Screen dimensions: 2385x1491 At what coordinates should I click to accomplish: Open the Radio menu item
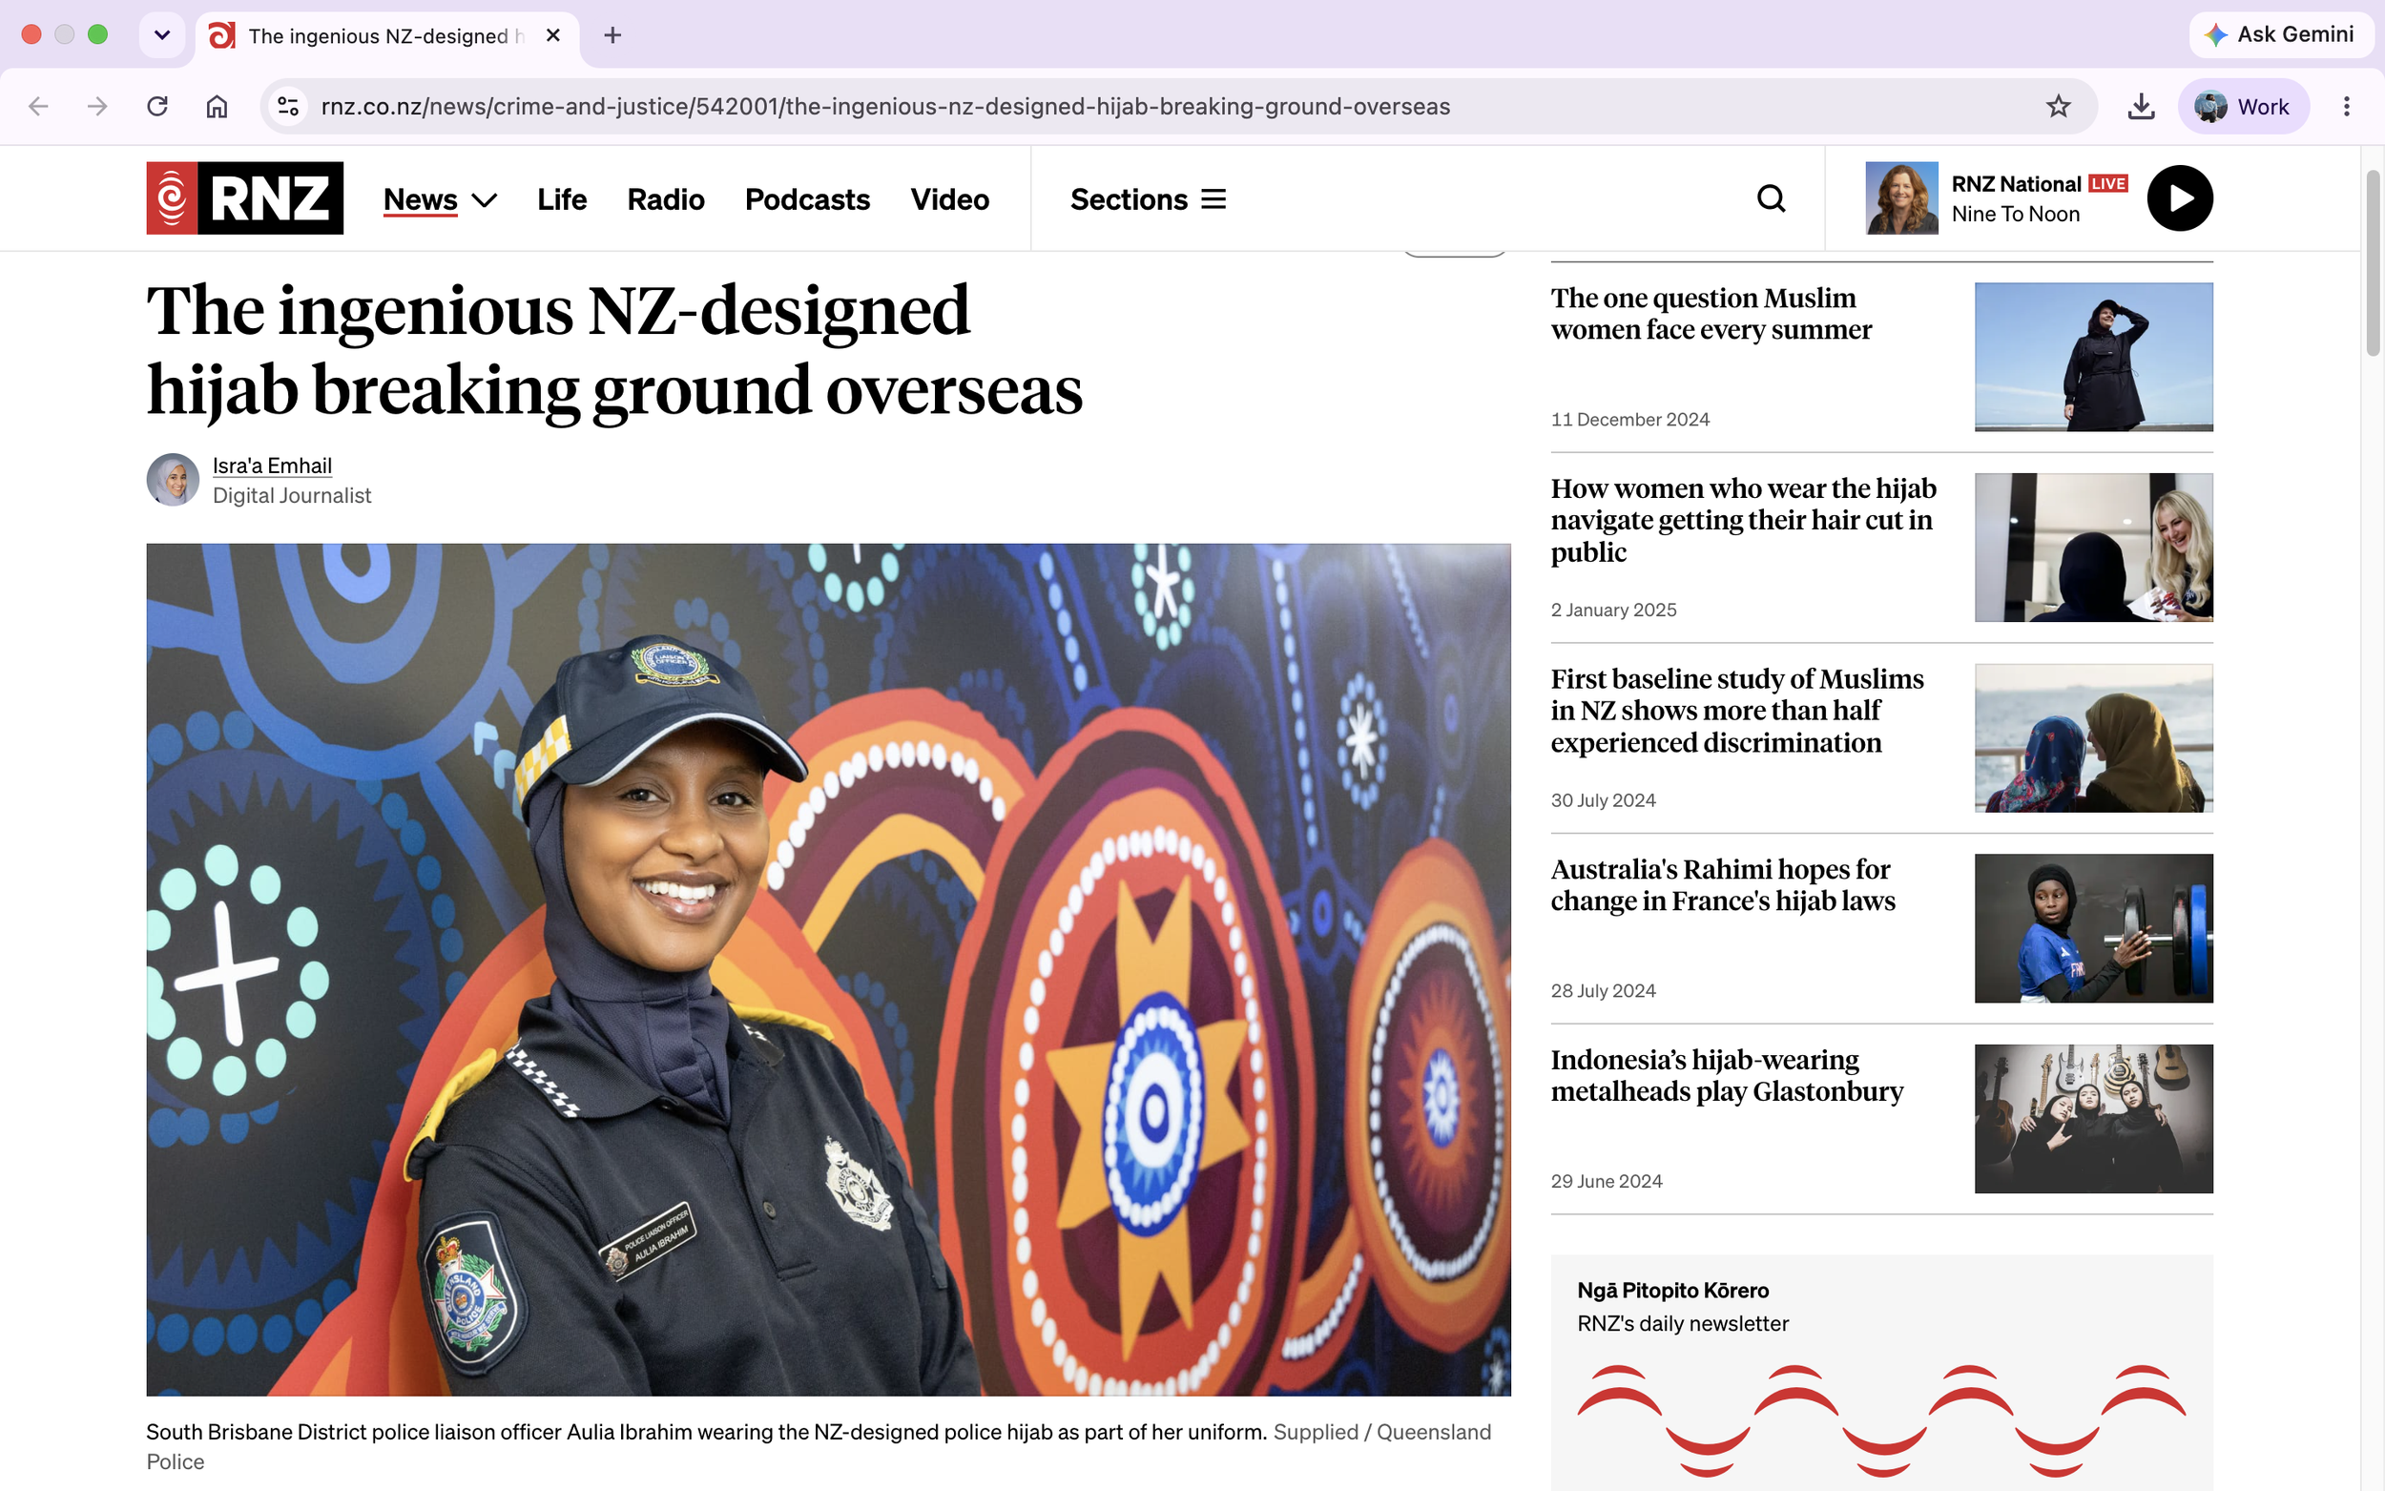(x=666, y=199)
